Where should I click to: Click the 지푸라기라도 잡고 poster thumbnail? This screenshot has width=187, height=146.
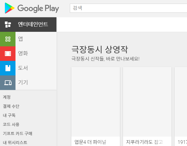[147, 102]
